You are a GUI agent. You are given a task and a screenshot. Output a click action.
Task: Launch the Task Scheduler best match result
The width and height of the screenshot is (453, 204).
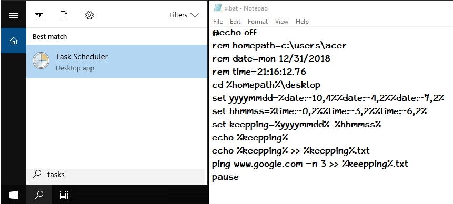(117, 61)
